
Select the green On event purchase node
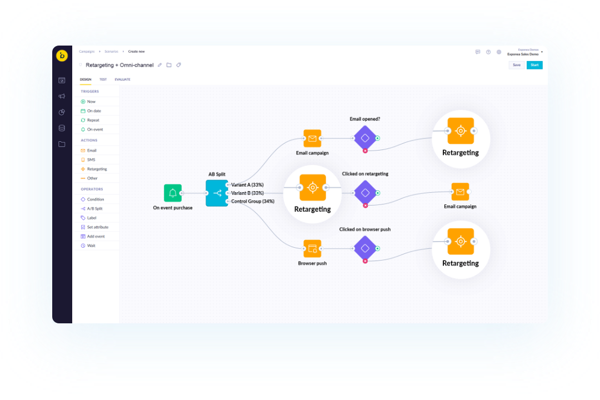point(173,193)
